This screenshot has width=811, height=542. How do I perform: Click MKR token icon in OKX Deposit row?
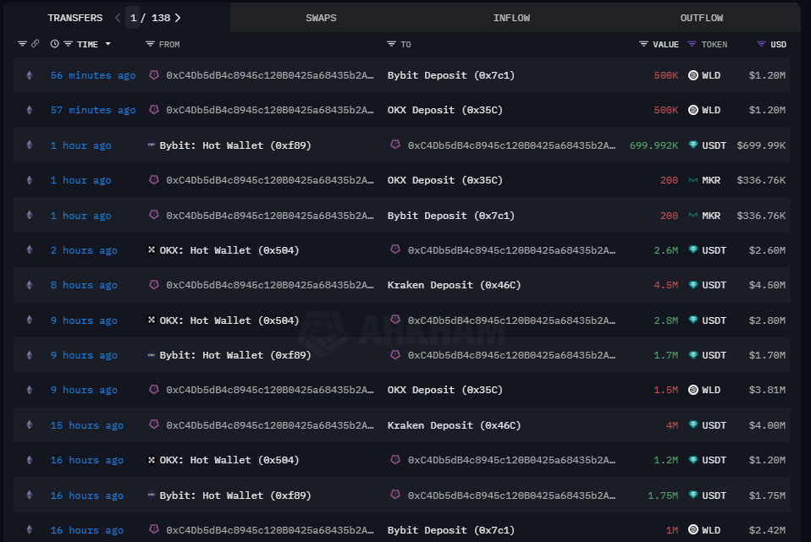693,180
